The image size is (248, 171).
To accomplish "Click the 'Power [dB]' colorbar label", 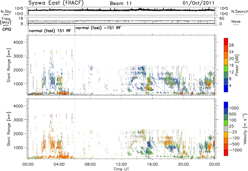I will tap(237, 65).
